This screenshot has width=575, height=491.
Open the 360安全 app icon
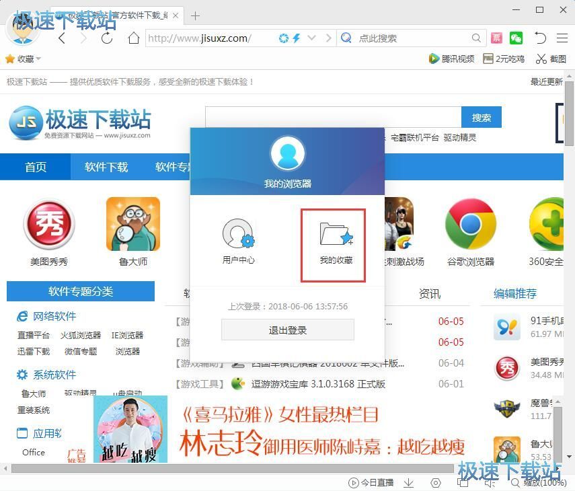pos(546,224)
